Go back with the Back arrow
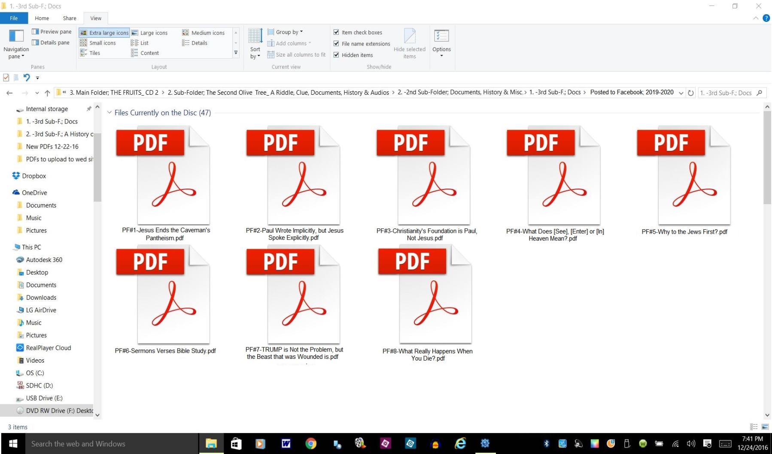Image resolution: width=772 pixels, height=454 pixels. pos(9,93)
